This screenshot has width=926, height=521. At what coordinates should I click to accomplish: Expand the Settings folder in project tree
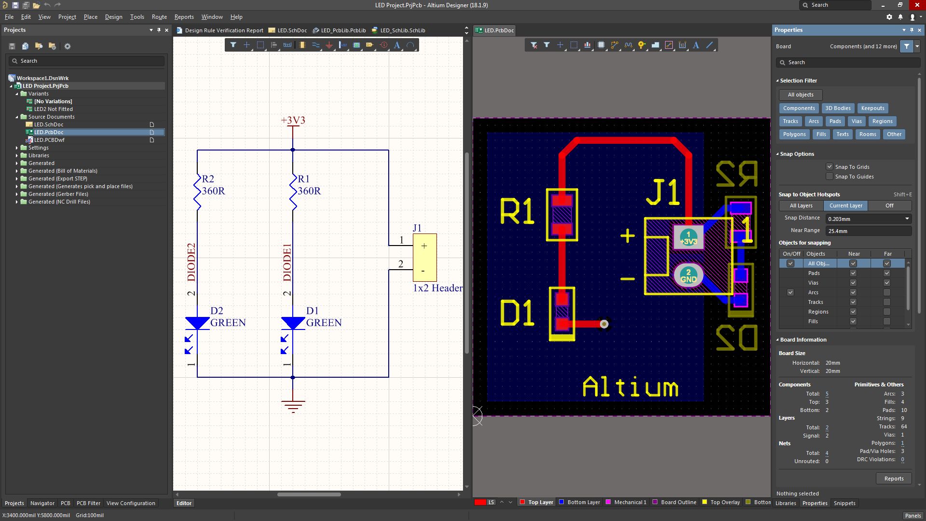pyautogui.click(x=17, y=148)
